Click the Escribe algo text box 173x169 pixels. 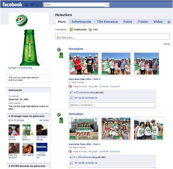pyautogui.click(x=112, y=37)
